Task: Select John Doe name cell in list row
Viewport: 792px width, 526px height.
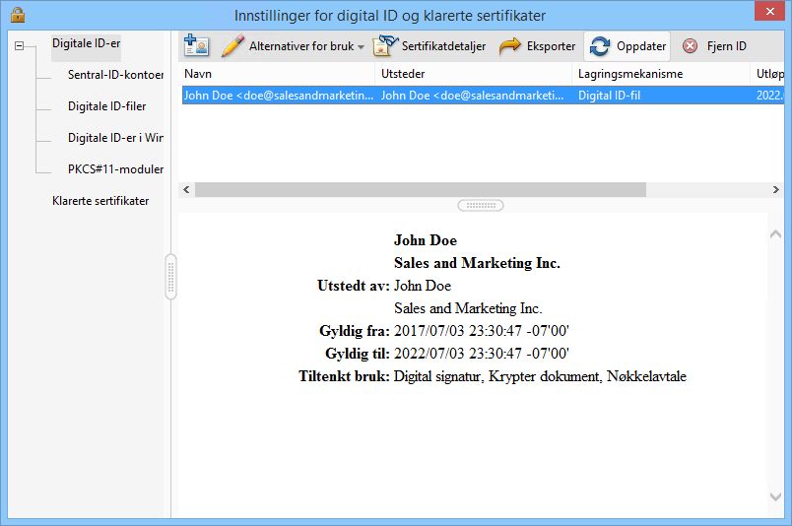Action: click(x=279, y=96)
